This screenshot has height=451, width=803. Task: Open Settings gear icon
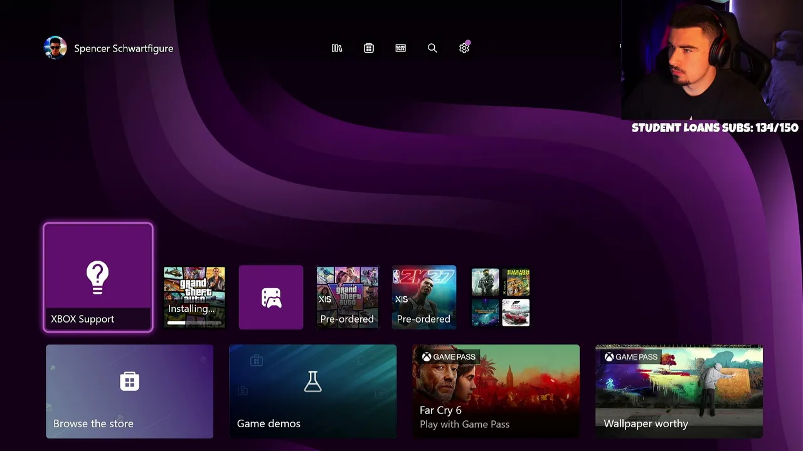(464, 48)
